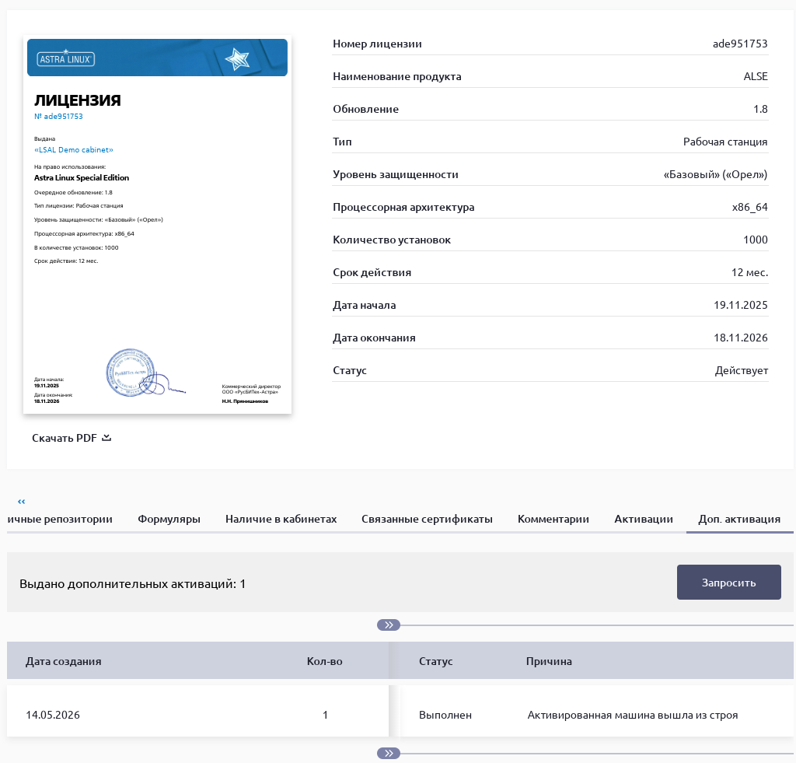Click the Действует status value

(x=741, y=370)
